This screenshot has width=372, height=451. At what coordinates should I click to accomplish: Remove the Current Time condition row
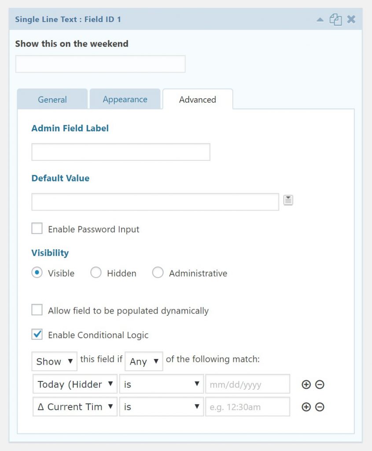pos(319,407)
